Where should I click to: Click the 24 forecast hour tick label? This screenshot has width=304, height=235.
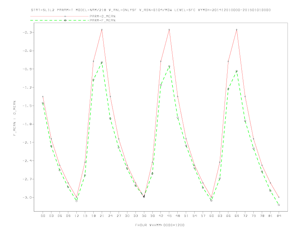point(110,216)
